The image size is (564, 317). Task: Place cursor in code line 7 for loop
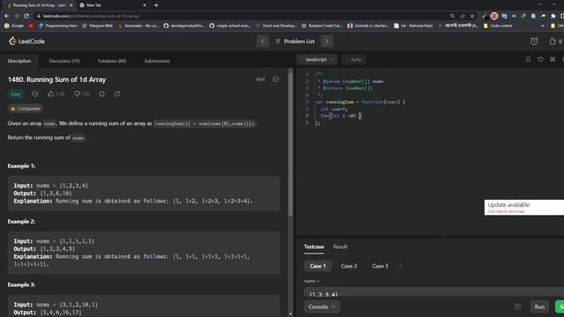(341, 115)
